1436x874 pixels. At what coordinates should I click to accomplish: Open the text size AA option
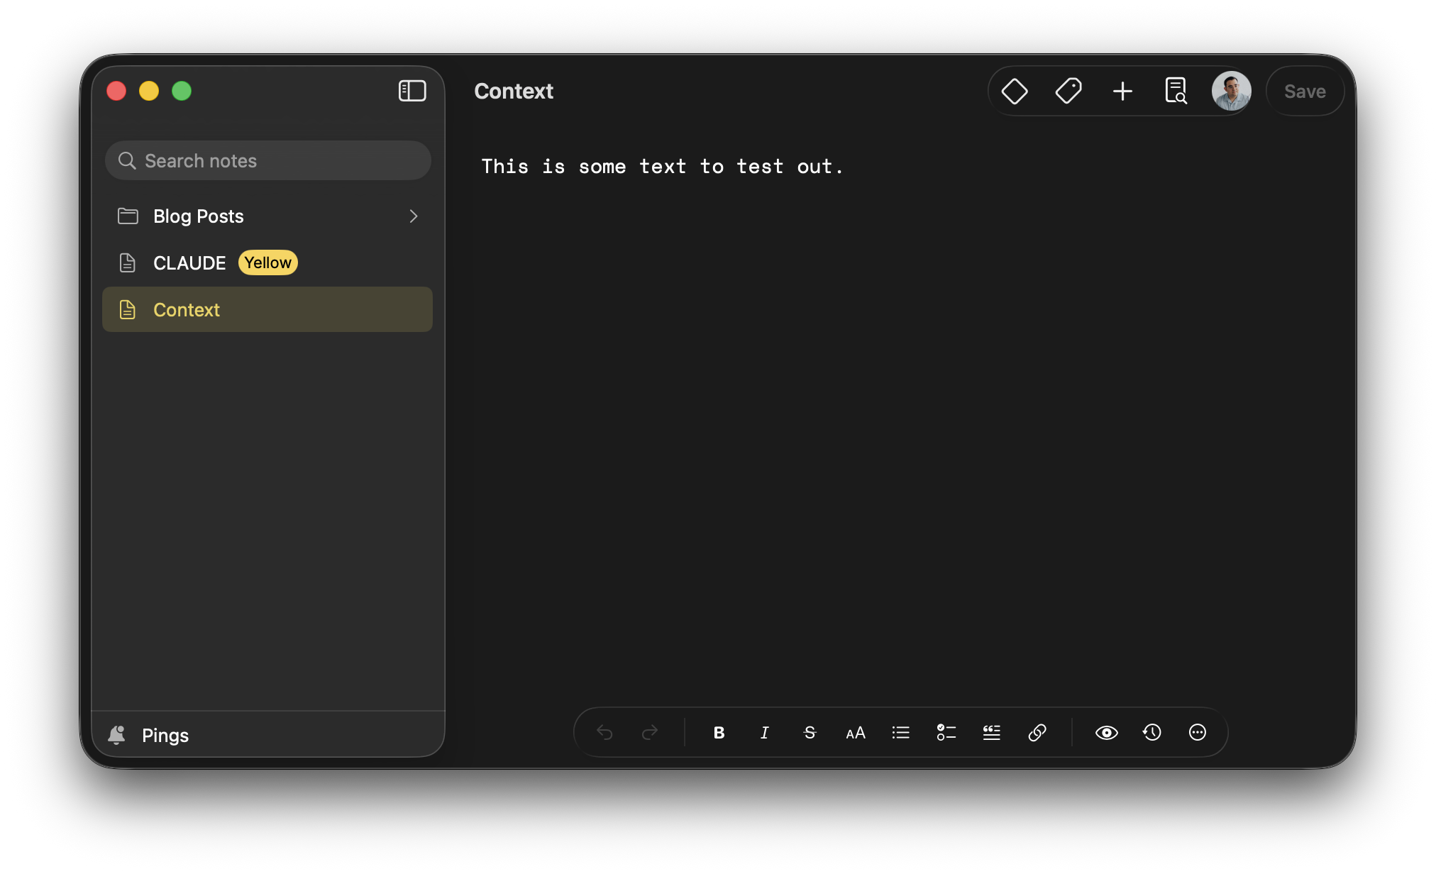(x=856, y=732)
